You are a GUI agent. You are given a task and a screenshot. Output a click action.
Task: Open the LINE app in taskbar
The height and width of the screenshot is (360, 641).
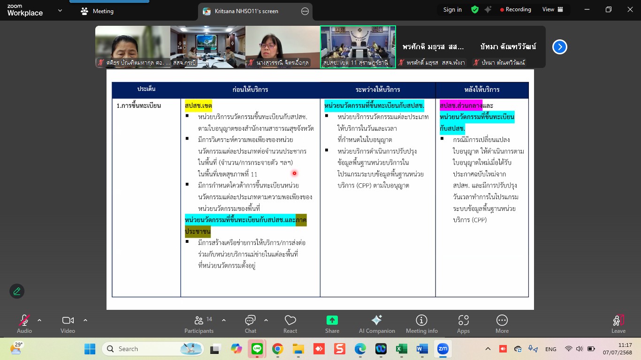257,349
